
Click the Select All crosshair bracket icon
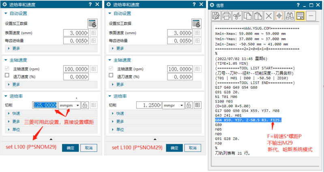[x=279, y=16]
